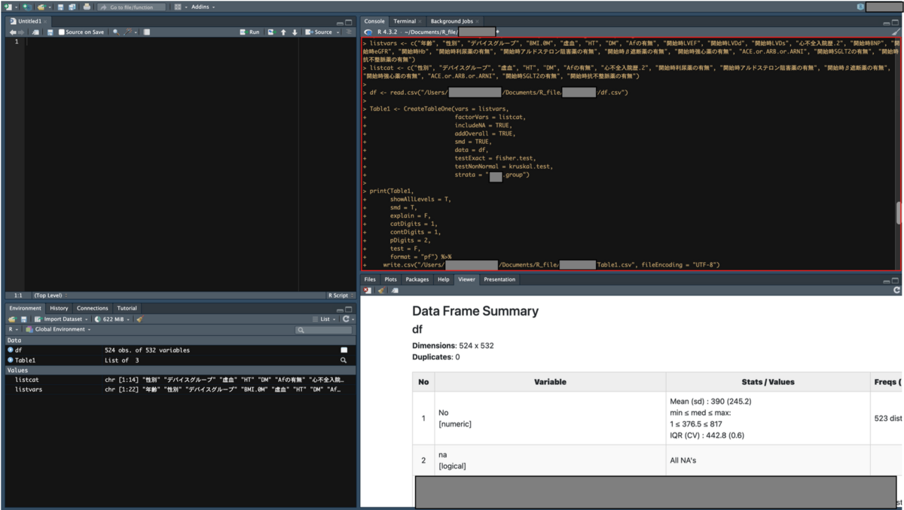This screenshot has width=904, height=510.
Task: Click the Go to file/function field
Action: click(x=132, y=7)
